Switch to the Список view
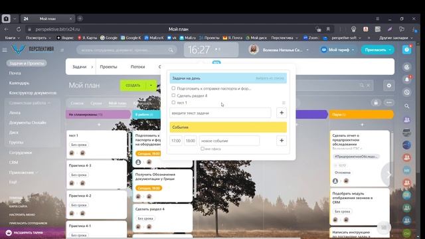This screenshot has width=425, height=239. coord(77,104)
